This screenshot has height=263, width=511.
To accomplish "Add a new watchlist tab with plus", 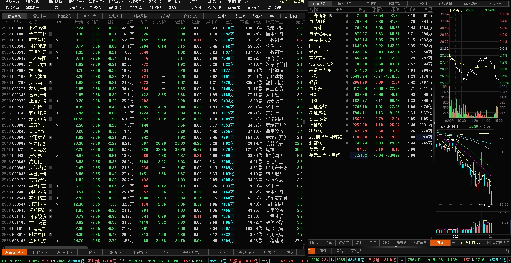I will 454,243.
